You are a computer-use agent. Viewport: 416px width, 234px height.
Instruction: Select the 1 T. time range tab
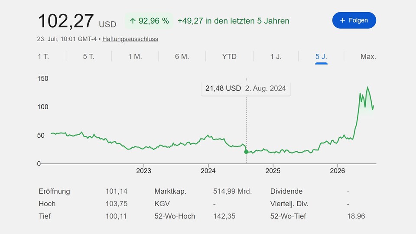43,56
